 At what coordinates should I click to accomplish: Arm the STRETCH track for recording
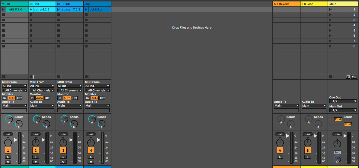(63, 162)
